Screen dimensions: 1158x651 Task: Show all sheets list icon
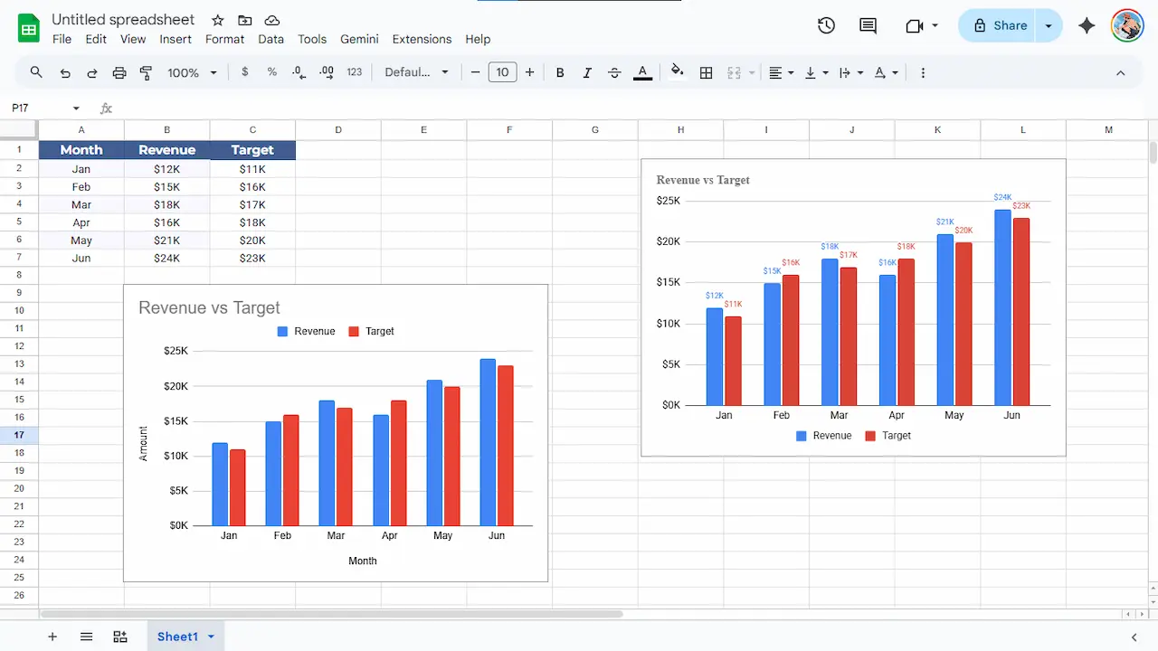point(86,637)
